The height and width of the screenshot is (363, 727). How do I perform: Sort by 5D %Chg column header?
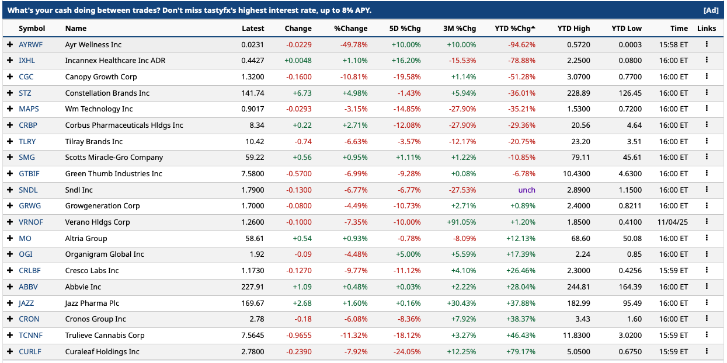pyautogui.click(x=405, y=28)
